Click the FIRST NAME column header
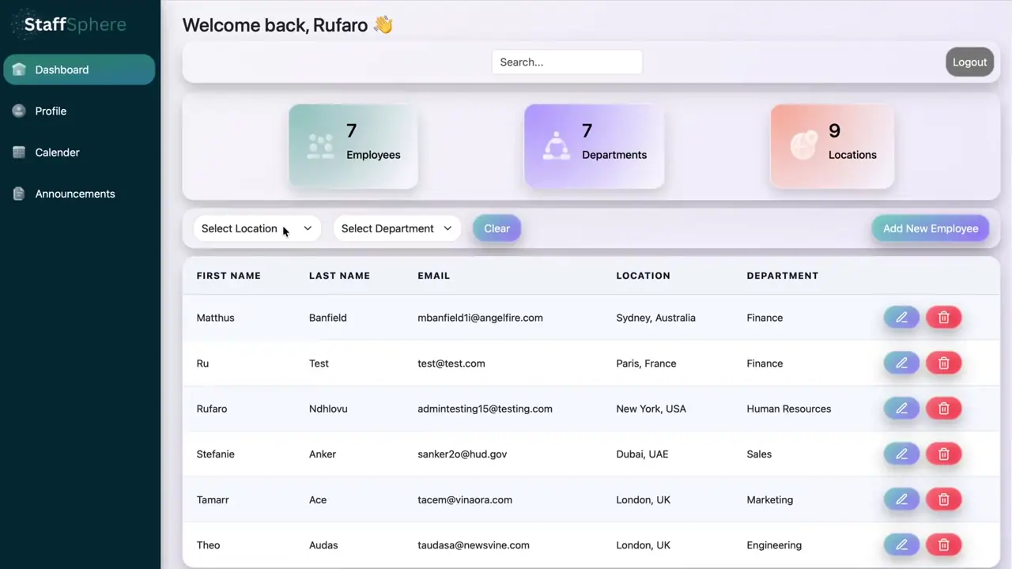This screenshot has height=569, width=1012. coord(228,276)
